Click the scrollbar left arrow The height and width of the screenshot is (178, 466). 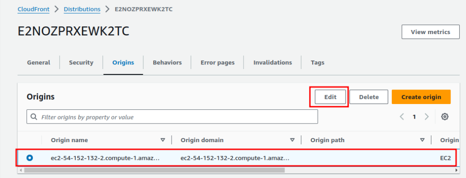[x=20, y=170]
